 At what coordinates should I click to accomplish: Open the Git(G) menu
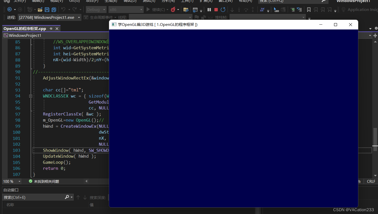click(74, 1)
